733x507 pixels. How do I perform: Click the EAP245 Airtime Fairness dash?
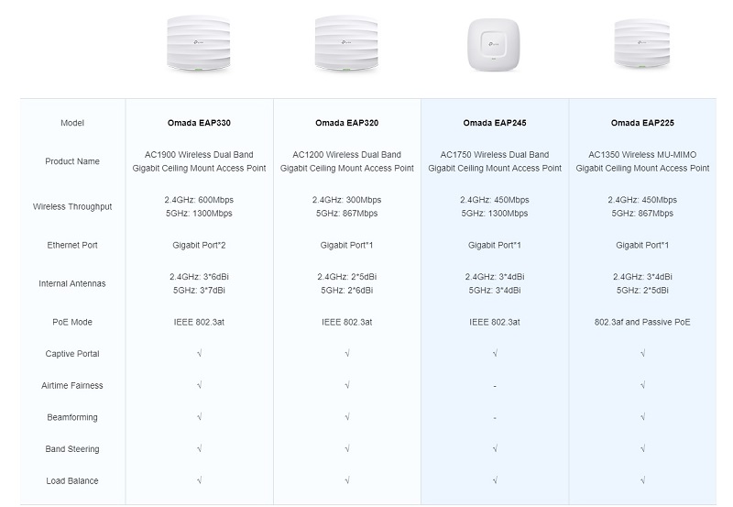[495, 386]
